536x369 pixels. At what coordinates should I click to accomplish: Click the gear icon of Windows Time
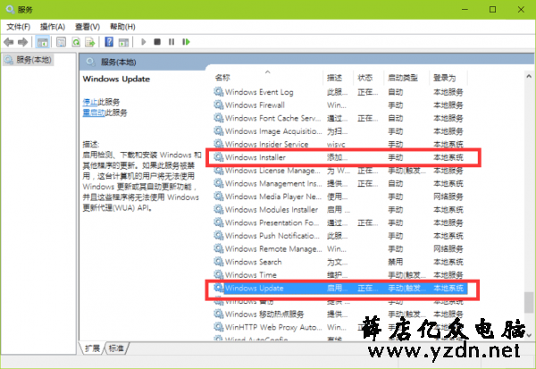[219, 274]
